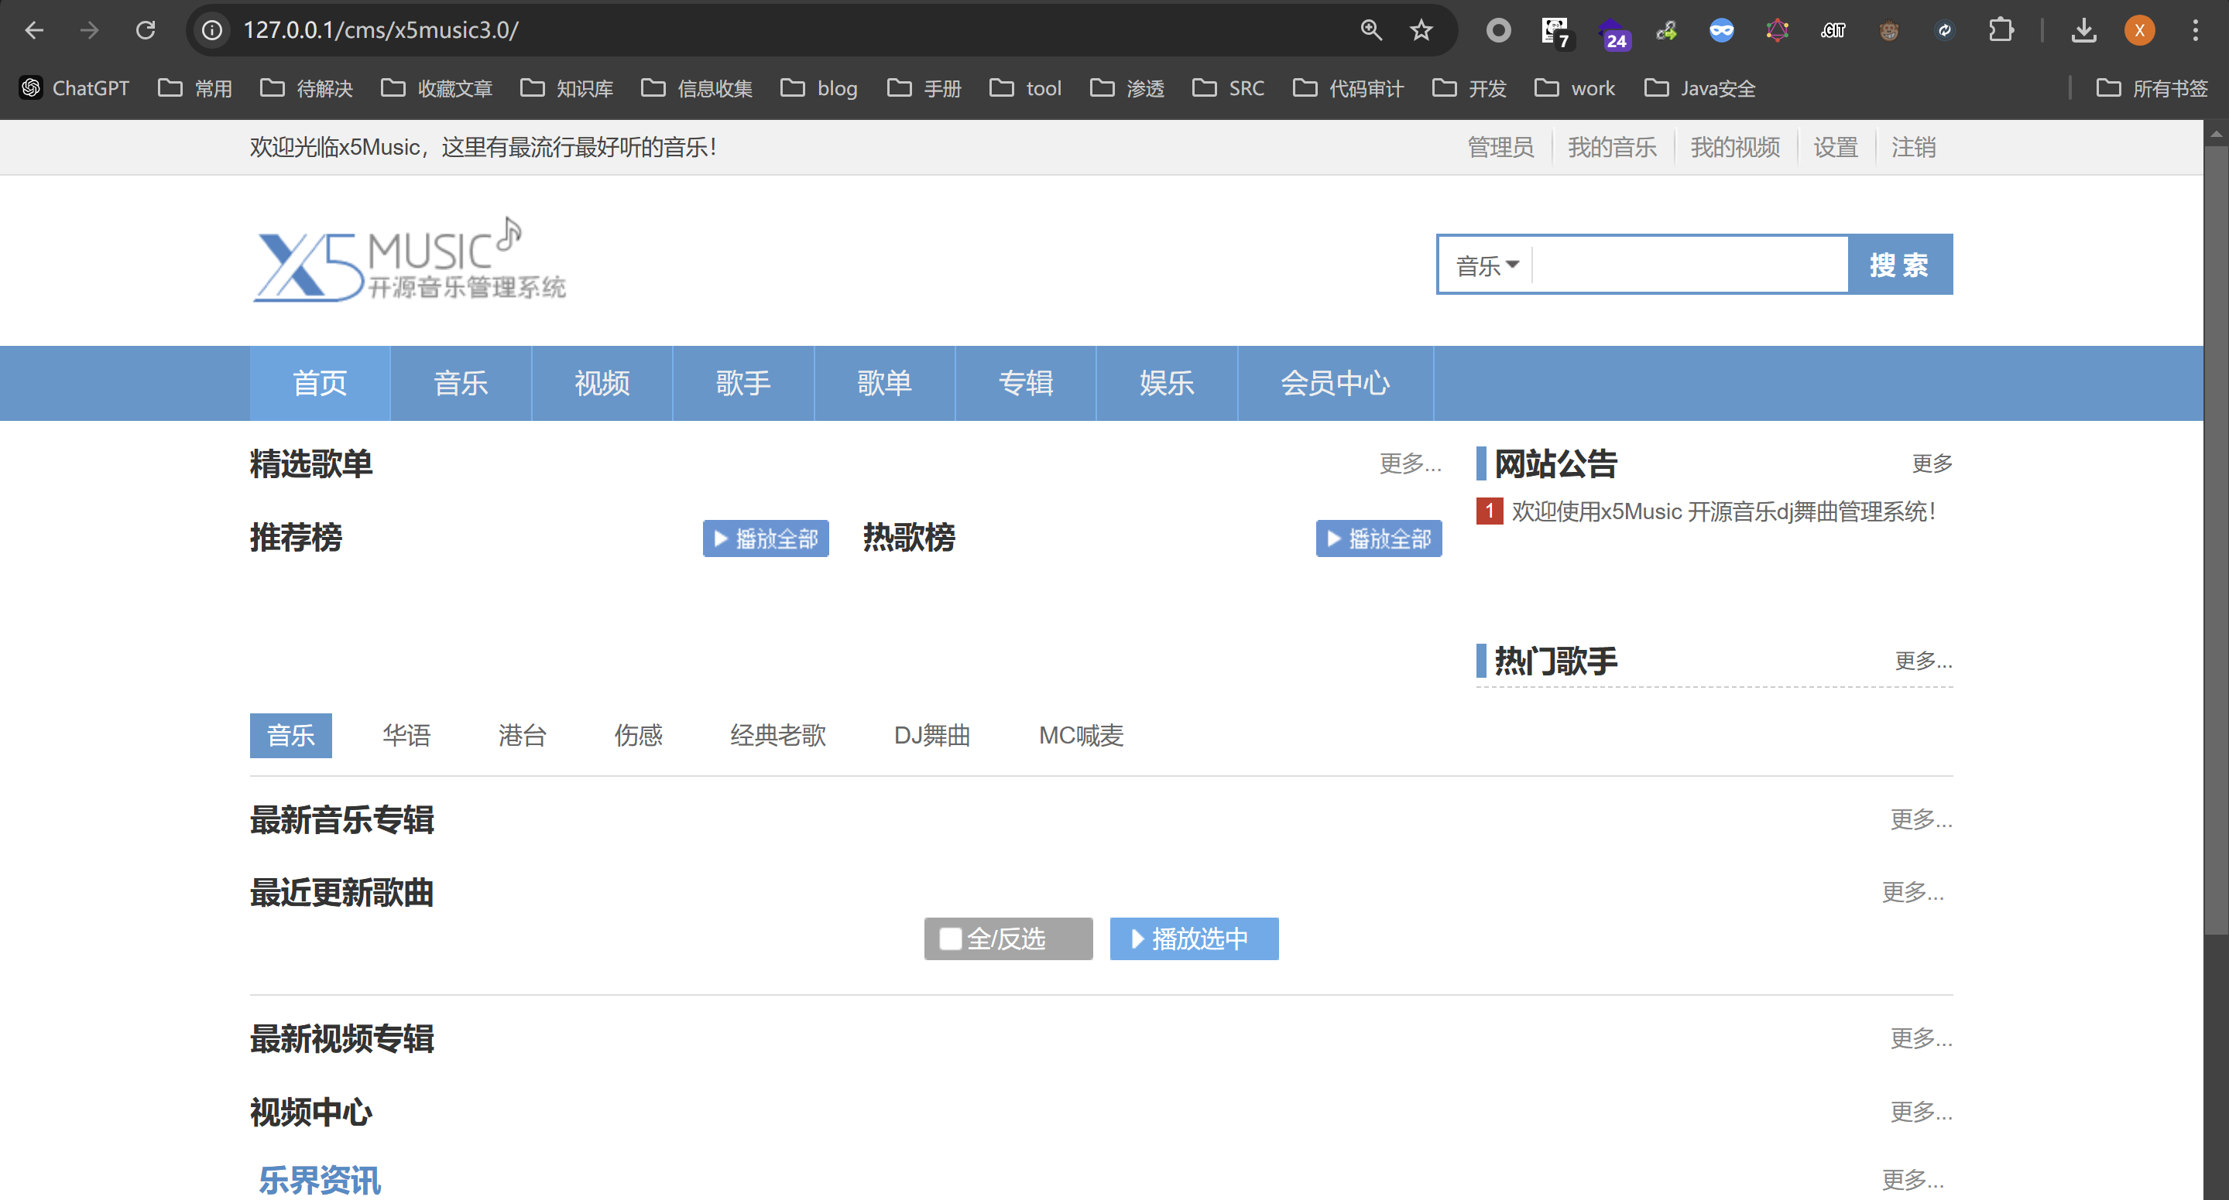Click the page vertical scrollbar thumb

tap(2216, 539)
